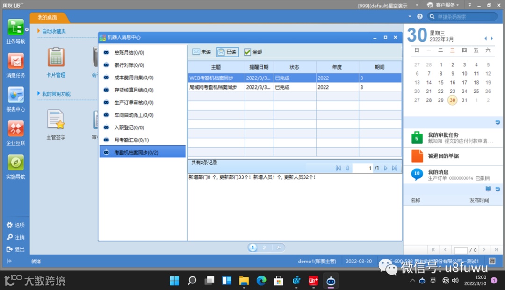Click the 单据条码搜索 search field
The image size is (505, 290).
pyautogui.click(x=463, y=16)
